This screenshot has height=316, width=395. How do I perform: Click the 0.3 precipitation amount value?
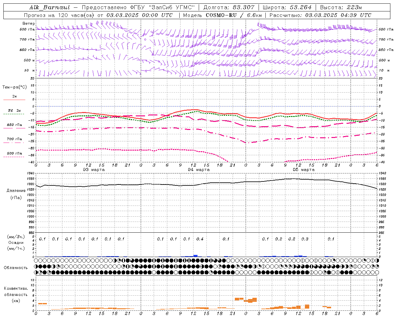305,239
